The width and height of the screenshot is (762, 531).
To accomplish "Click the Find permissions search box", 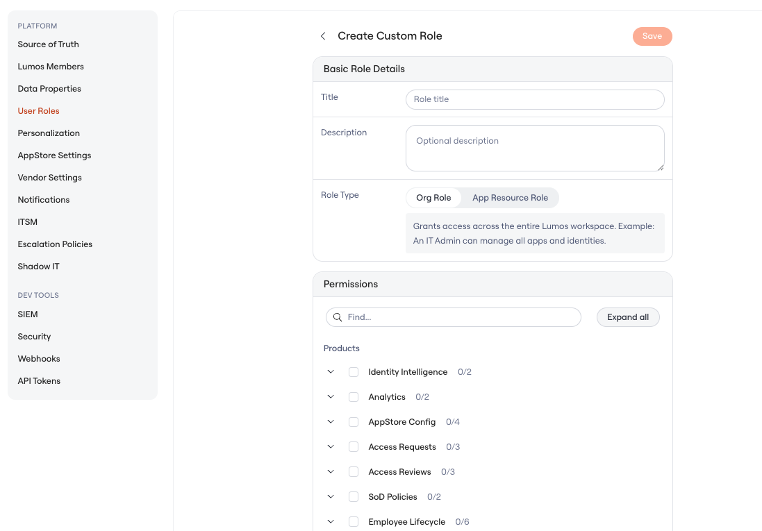I will tap(454, 317).
